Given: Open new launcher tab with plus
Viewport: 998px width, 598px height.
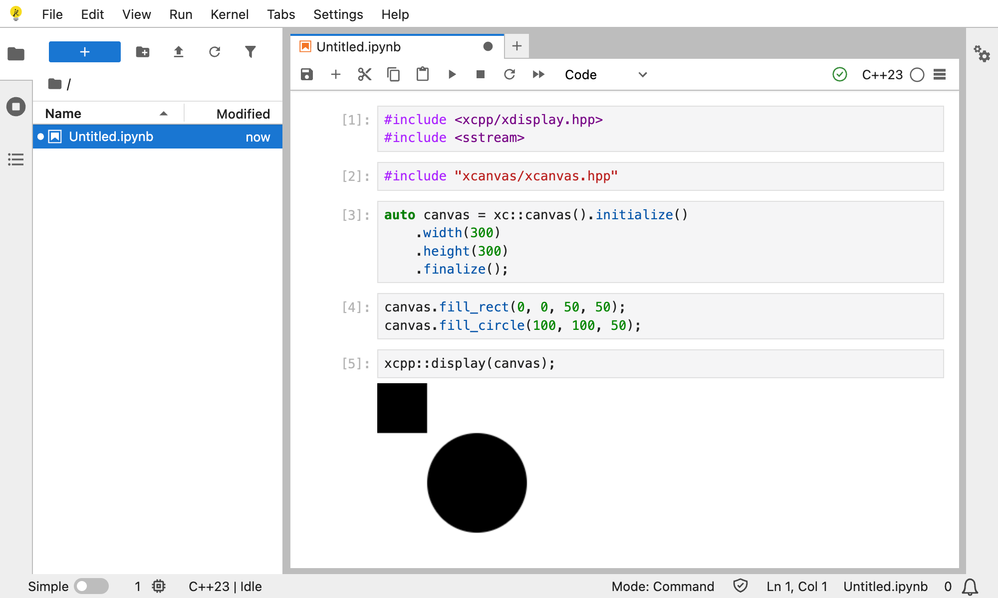Looking at the screenshot, I should [517, 46].
